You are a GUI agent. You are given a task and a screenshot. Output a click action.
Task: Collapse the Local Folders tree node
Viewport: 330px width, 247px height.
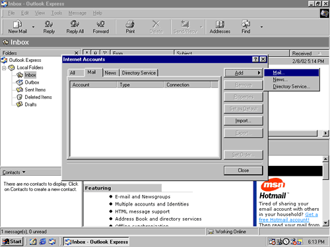coord(4,68)
